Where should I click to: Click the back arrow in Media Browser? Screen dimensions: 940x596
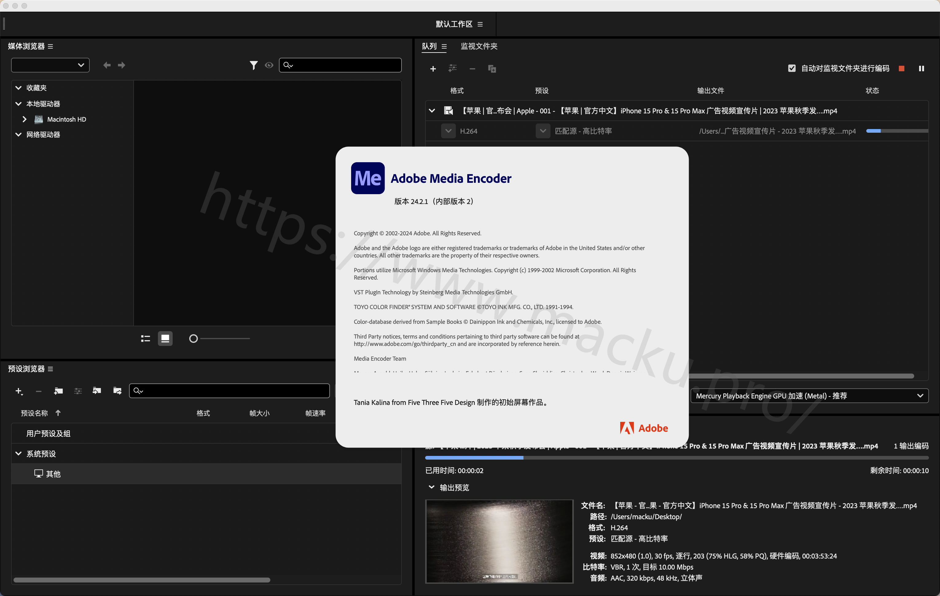[107, 65]
